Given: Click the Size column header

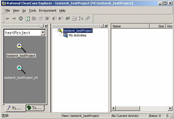Looking at the screenshot, I should pos(157,26).
